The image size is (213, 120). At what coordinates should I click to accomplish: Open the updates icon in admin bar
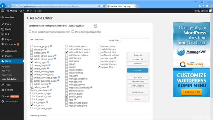21,11
